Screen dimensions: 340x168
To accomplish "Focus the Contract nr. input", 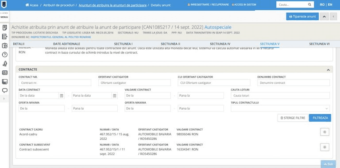I will click(55, 83).
